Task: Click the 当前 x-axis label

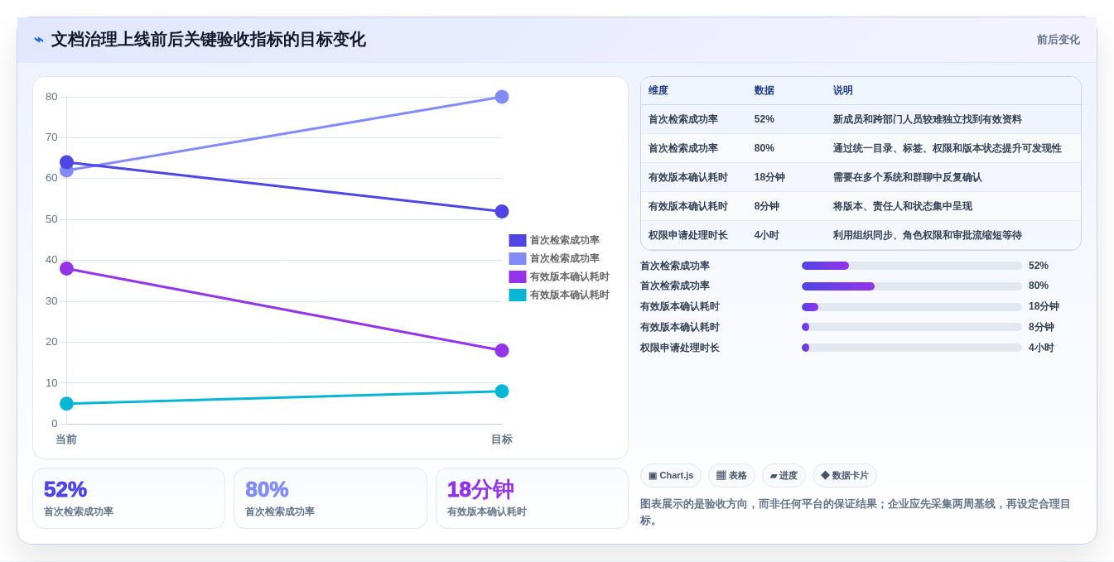Action: point(66,440)
